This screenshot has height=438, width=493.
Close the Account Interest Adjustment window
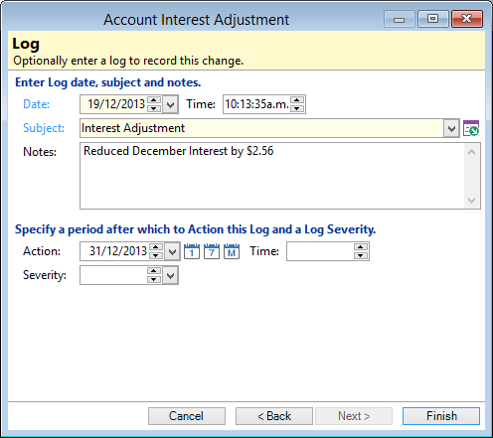[467, 19]
